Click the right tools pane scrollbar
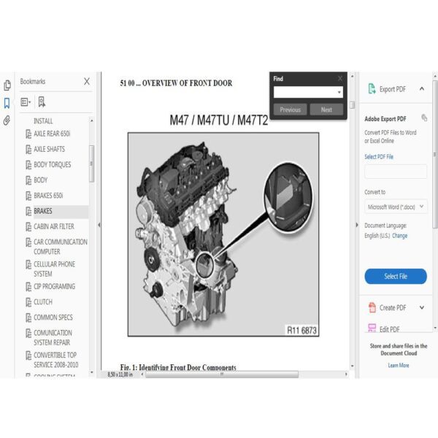 tap(435, 155)
